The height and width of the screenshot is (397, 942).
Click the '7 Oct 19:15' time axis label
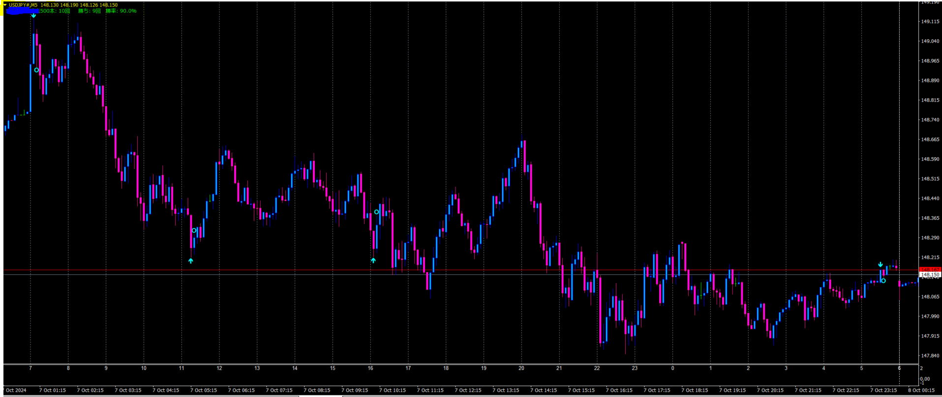732,391
